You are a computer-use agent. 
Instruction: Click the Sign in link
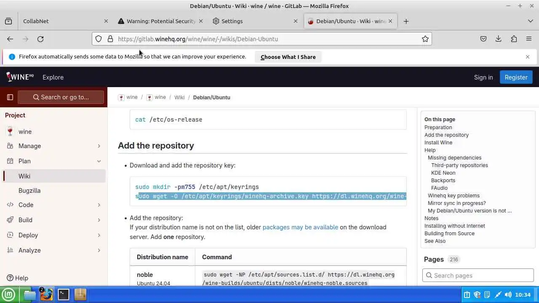click(x=483, y=77)
